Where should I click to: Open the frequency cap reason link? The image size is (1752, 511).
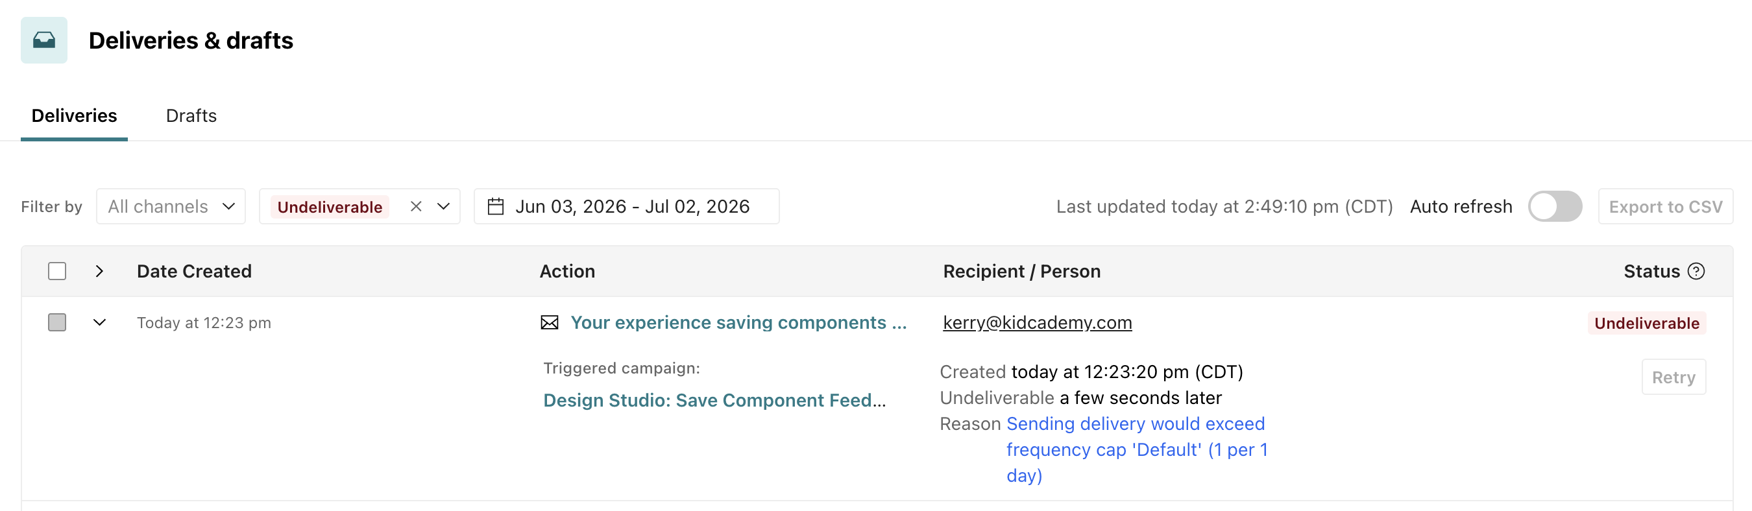click(x=1137, y=450)
